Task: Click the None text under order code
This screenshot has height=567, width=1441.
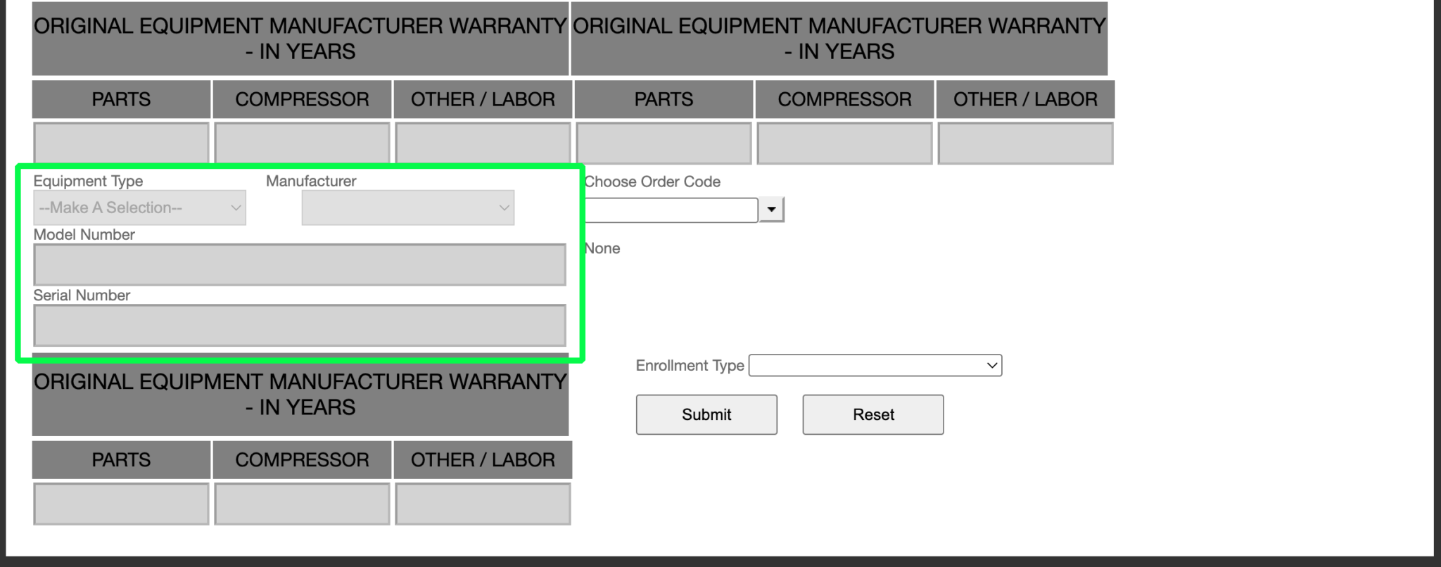Action: click(x=602, y=248)
